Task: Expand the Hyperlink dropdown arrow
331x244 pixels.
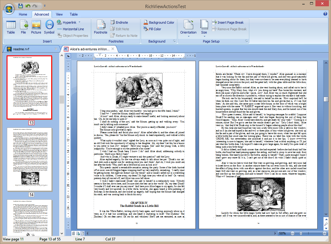Action: pos(80,22)
